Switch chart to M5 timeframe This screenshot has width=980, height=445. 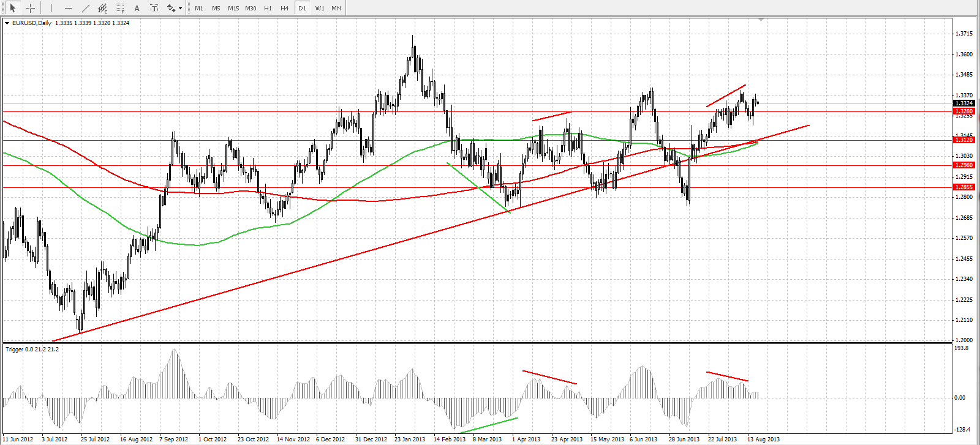tap(216, 8)
